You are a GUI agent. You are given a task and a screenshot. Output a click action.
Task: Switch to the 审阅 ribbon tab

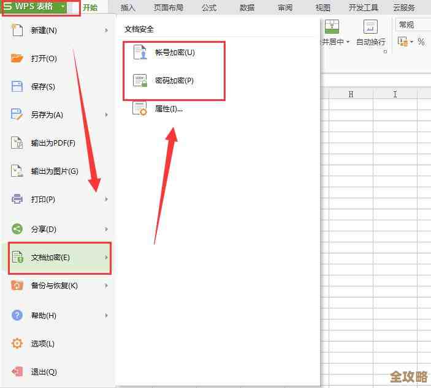coord(284,7)
